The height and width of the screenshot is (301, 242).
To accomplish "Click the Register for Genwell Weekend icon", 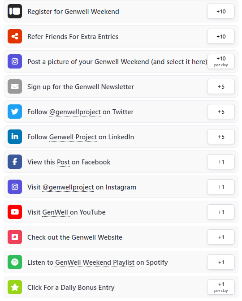I will click(15, 11).
